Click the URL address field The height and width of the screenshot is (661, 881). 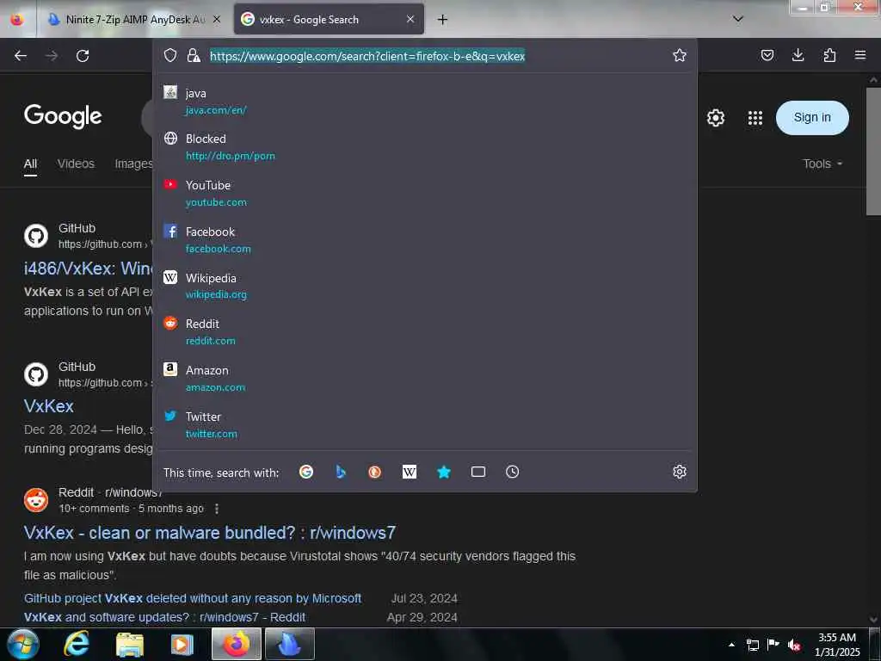[x=436, y=56]
